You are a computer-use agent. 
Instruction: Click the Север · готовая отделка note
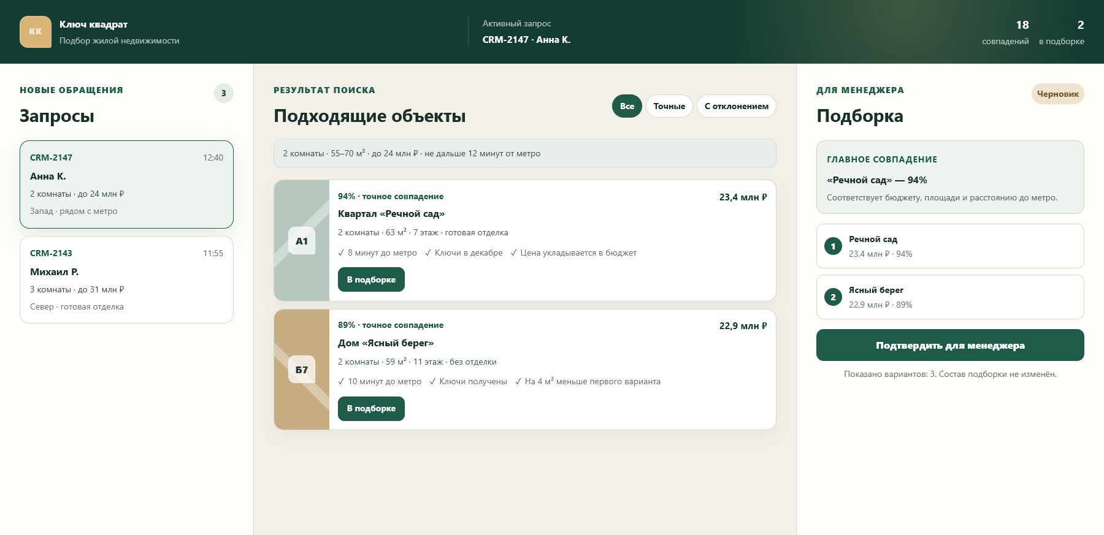(77, 306)
